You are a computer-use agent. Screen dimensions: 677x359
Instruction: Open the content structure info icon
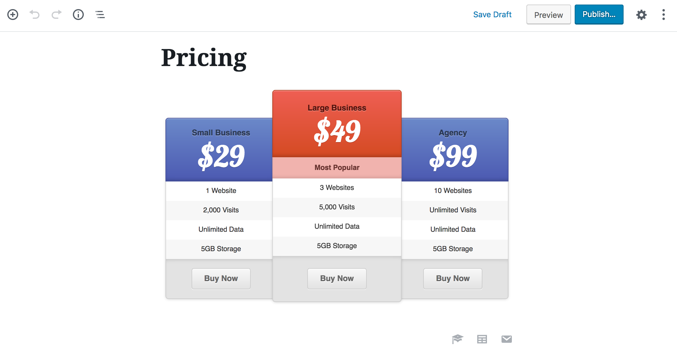(78, 15)
